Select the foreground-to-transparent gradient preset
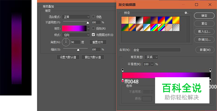Viewport: 217px width, 111px height. click(132, 20)
